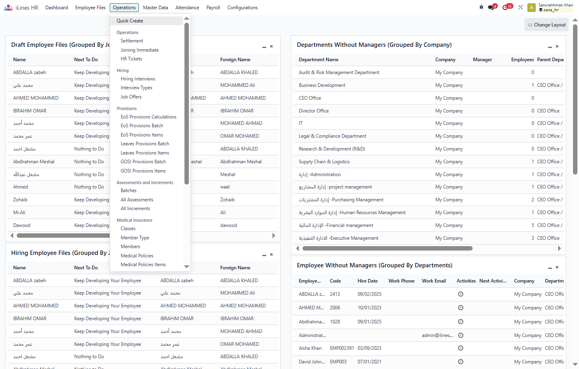This screenshot has height=369, width=579.
Task: Choose Settlement from the Operations menu
Action: [x=146, y=41]
